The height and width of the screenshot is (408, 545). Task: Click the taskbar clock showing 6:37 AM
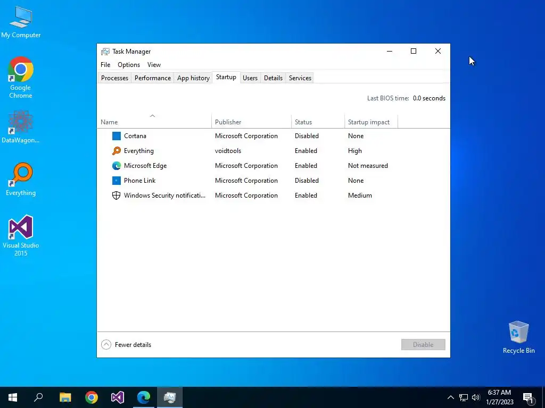tap(499, 397)
